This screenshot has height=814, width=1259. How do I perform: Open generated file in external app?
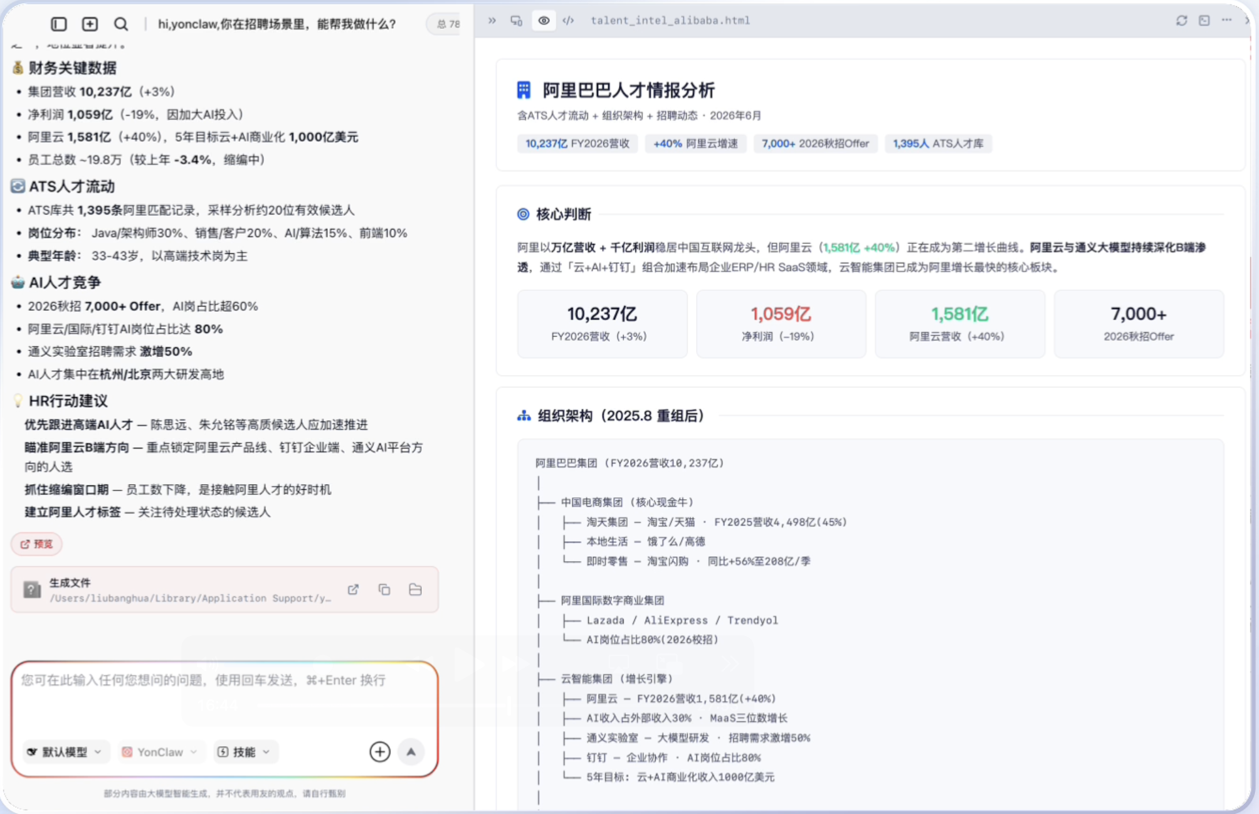coord(353,589)
